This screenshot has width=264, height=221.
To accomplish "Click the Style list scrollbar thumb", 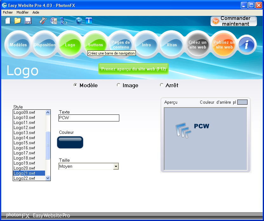I will [48, 145].
